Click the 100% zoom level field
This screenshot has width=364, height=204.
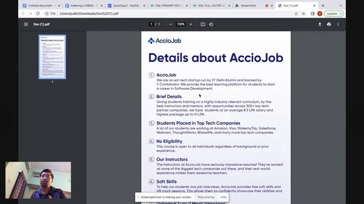pos(181,24)
